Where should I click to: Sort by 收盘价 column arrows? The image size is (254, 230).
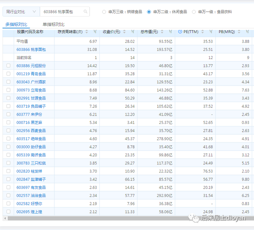124,32
